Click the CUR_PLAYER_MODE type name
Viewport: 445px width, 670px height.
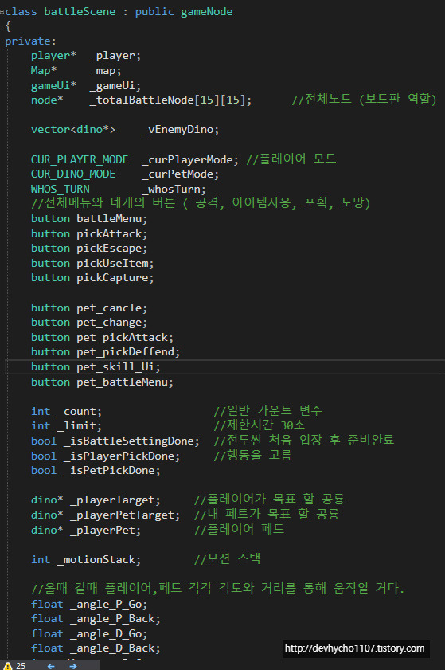point(80,159)
